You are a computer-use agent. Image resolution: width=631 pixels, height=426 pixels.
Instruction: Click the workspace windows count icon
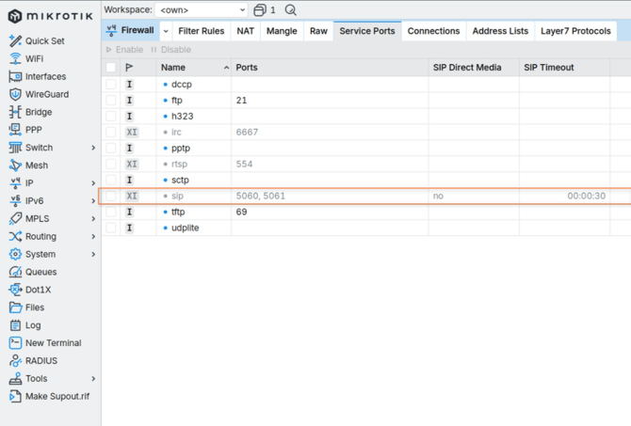point(260,10)
